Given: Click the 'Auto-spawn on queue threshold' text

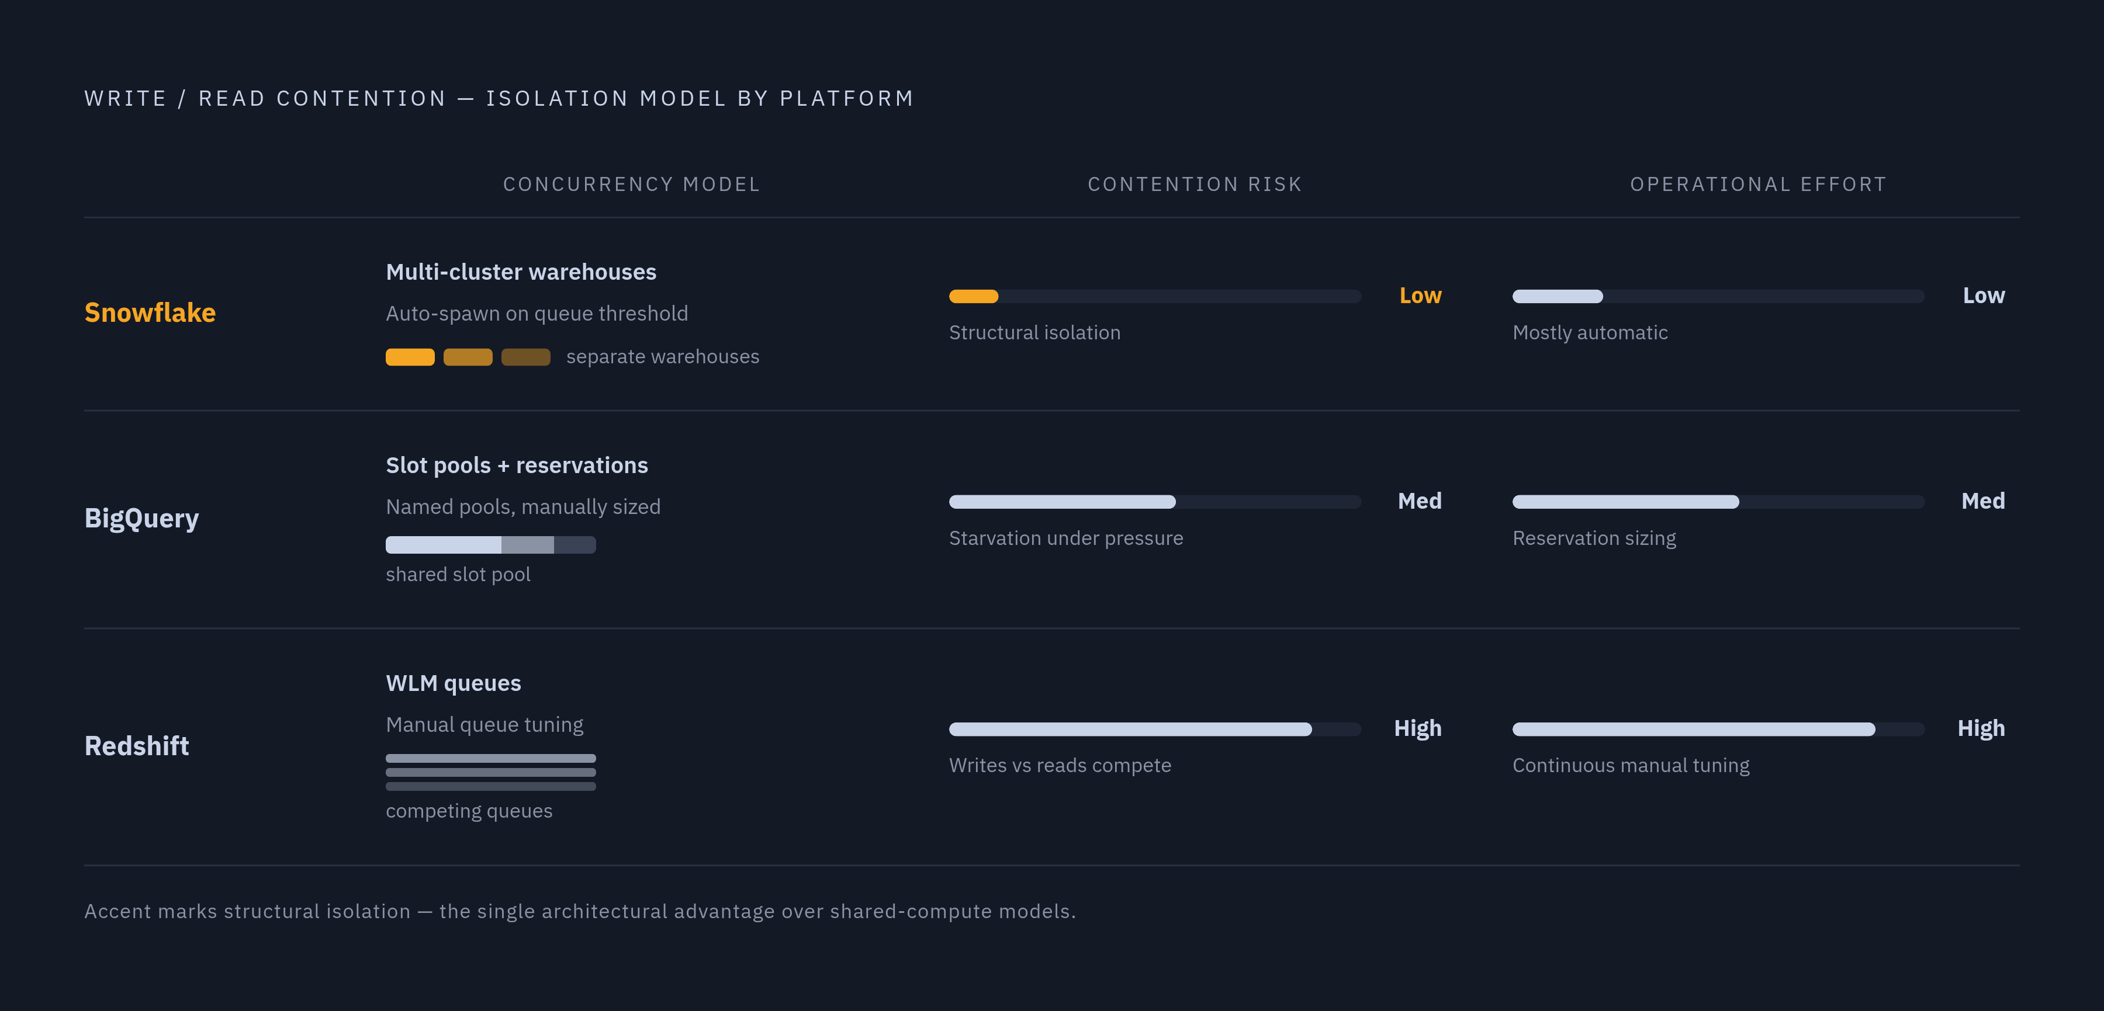Looking at the screenshot, I should coord(537,313).
